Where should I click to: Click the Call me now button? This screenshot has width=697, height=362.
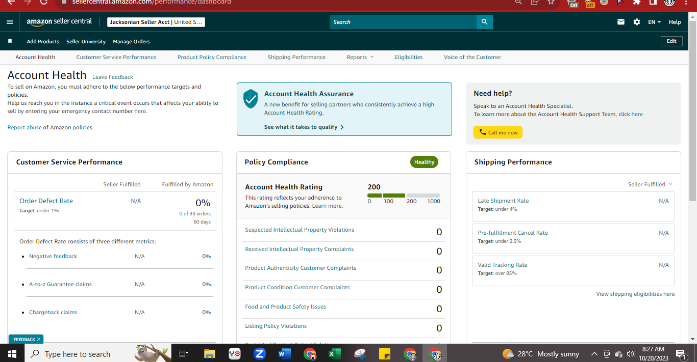point(498,132)
